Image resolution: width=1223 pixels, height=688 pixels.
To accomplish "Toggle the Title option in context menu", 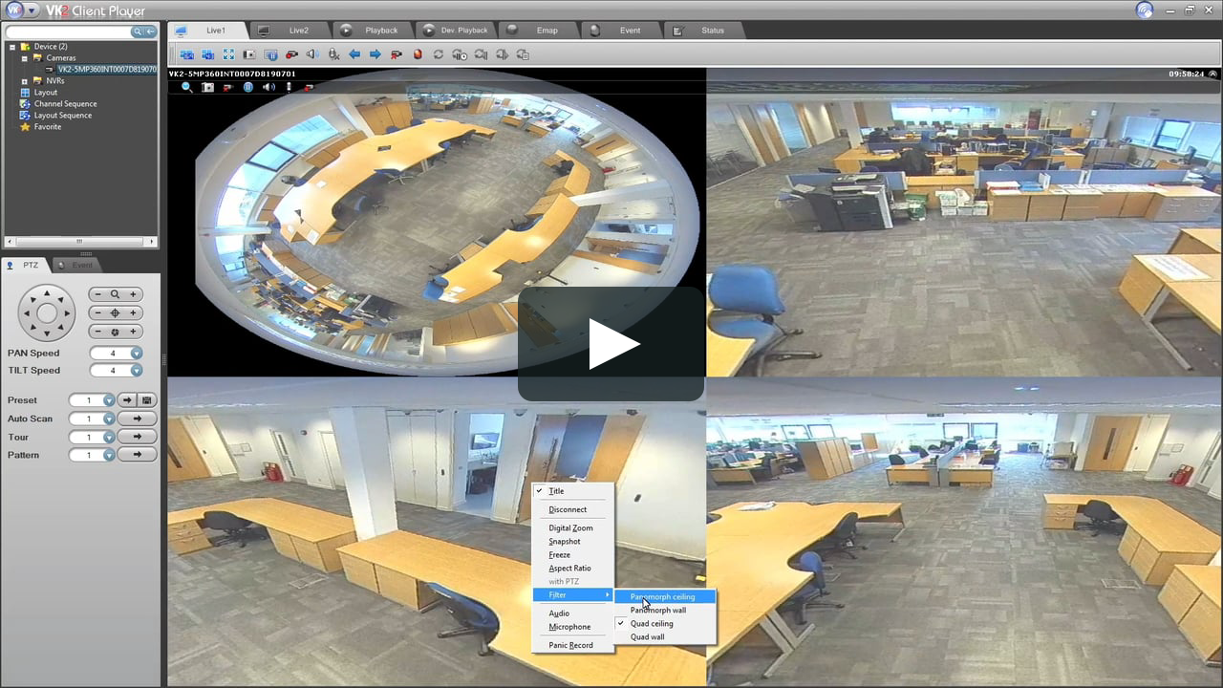I will [556, 491].
